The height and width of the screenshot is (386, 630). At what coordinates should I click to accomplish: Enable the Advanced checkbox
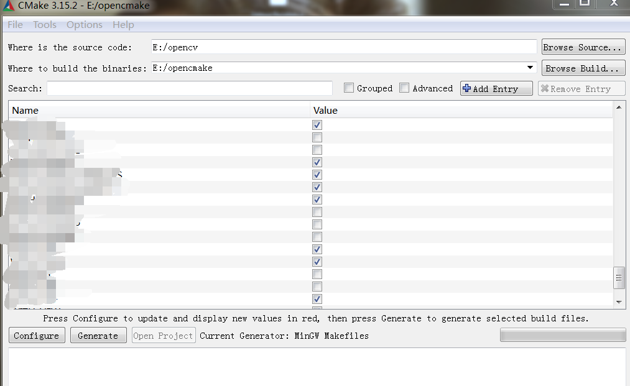tap(404, 88)
